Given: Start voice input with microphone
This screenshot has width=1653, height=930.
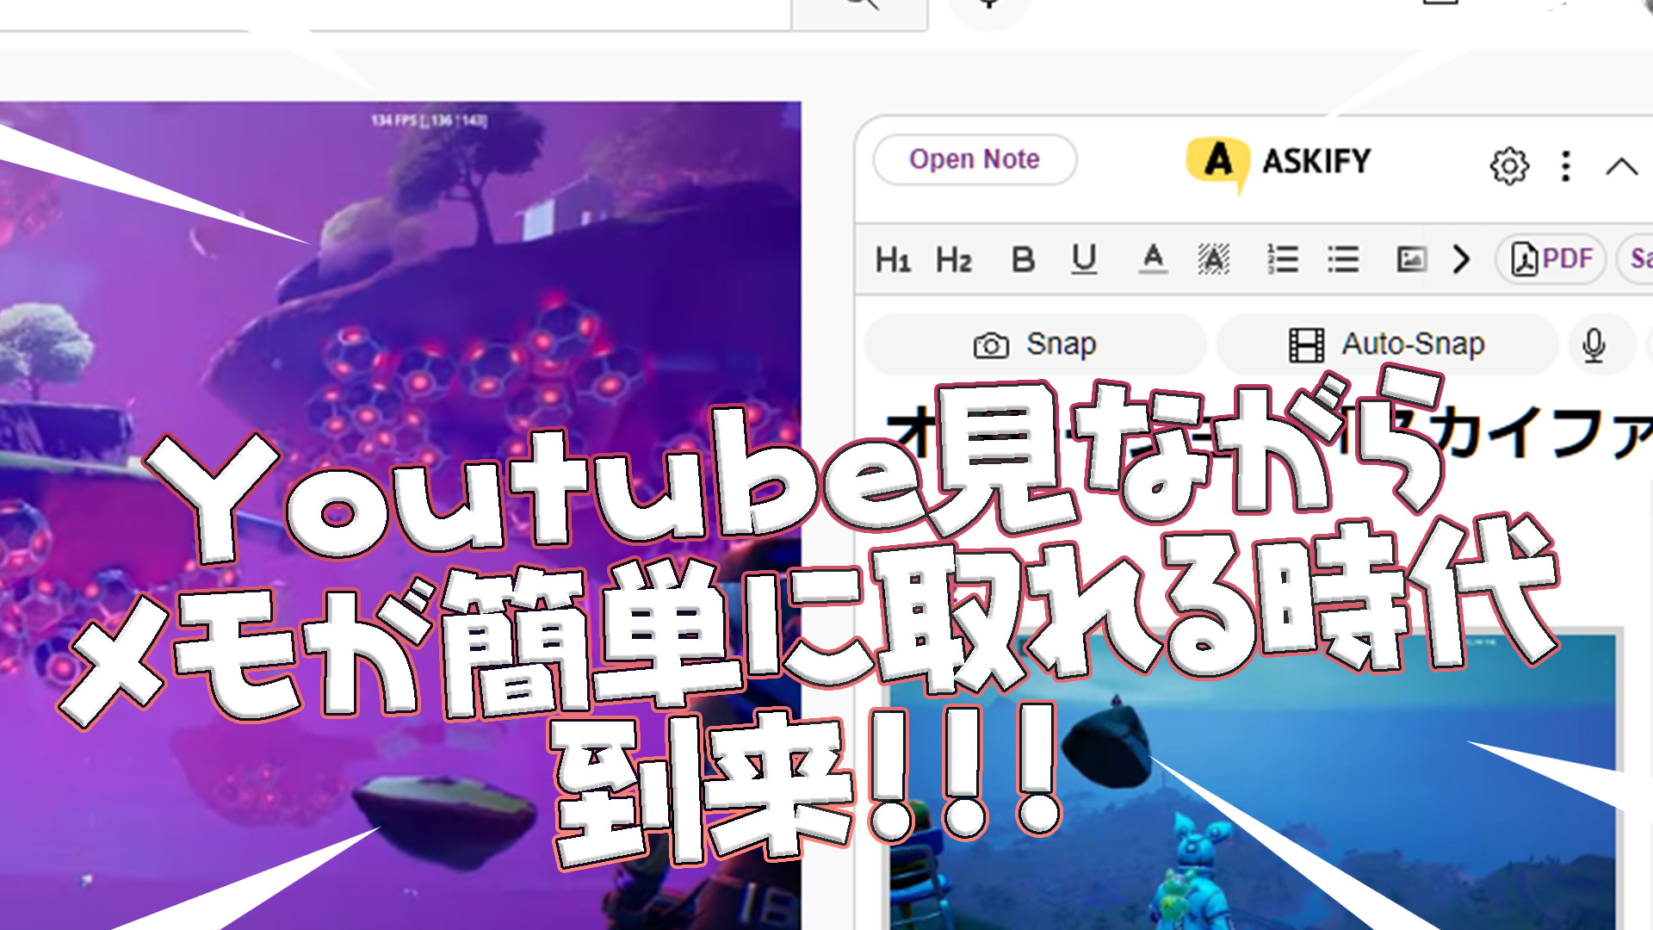Looking at the screenshot, I should click(x=1594, y=344).
